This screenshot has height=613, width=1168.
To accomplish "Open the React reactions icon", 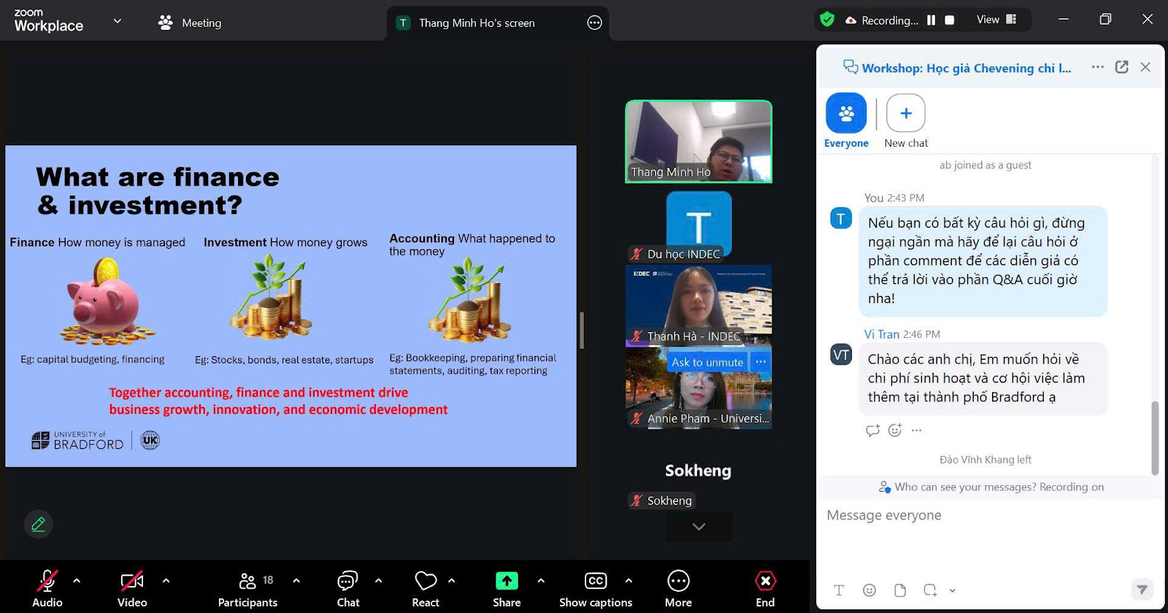I will (x=426, y=582).
